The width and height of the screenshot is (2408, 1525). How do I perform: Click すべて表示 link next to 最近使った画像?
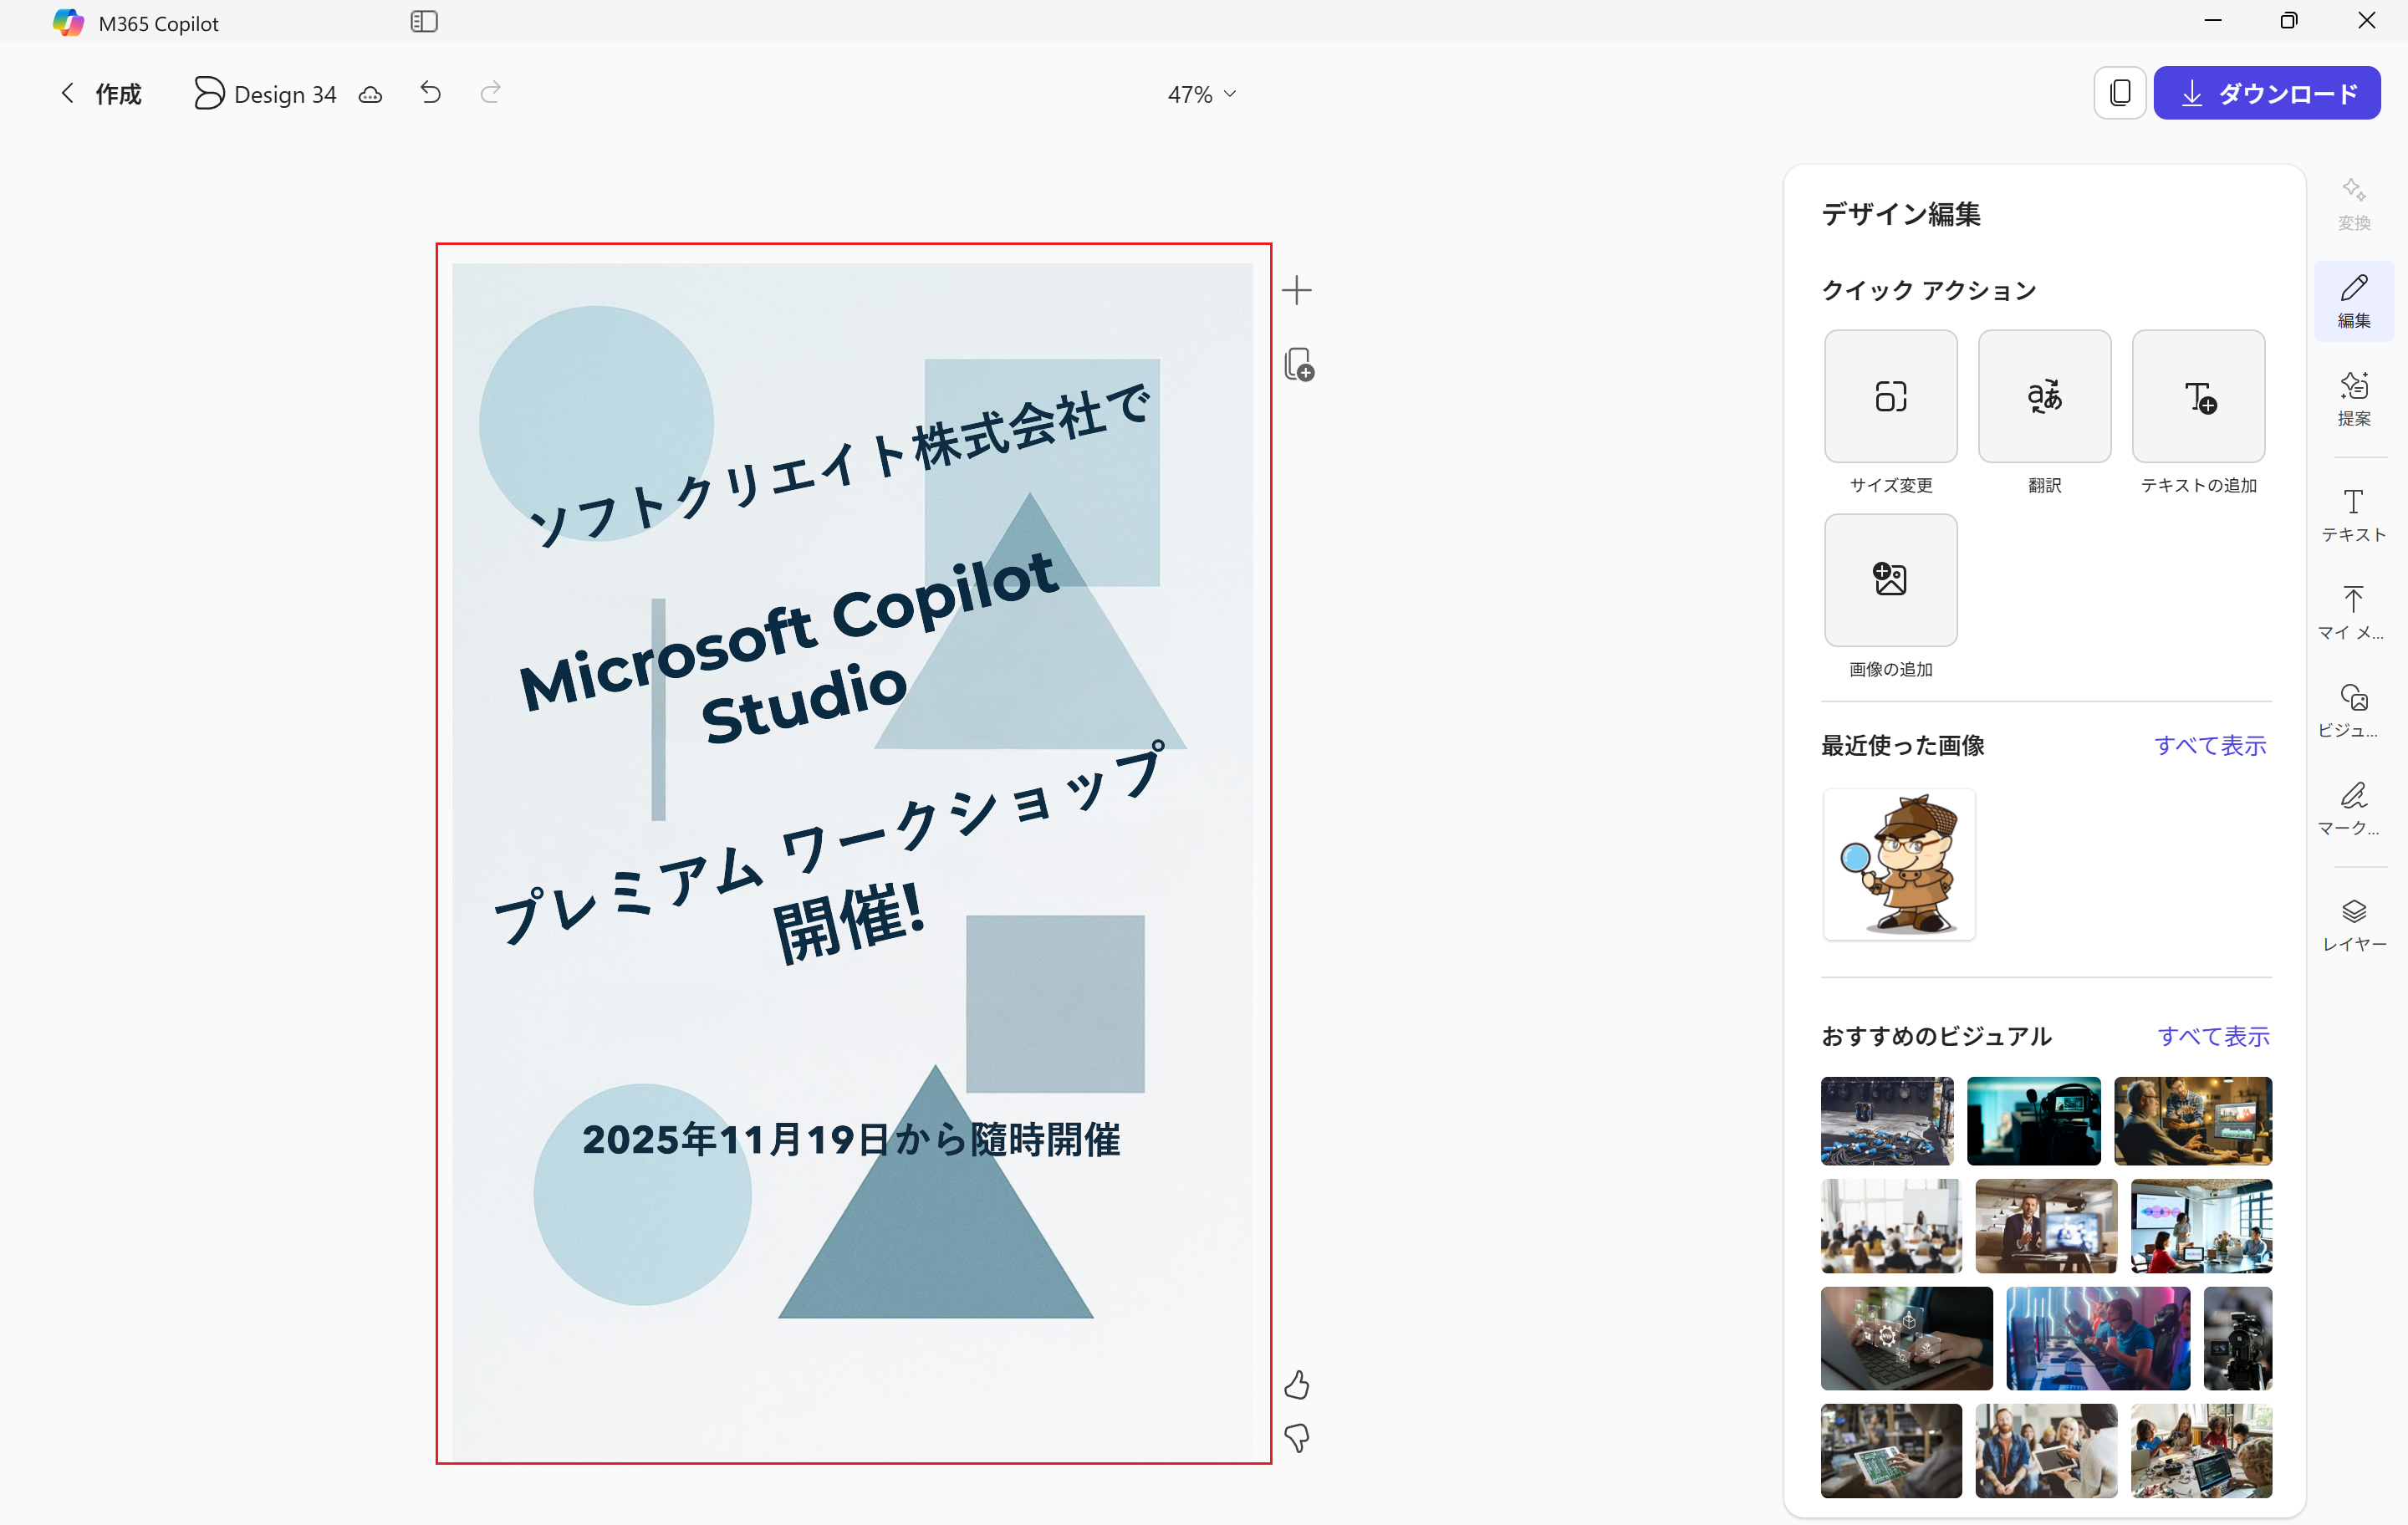point(2209,745)
